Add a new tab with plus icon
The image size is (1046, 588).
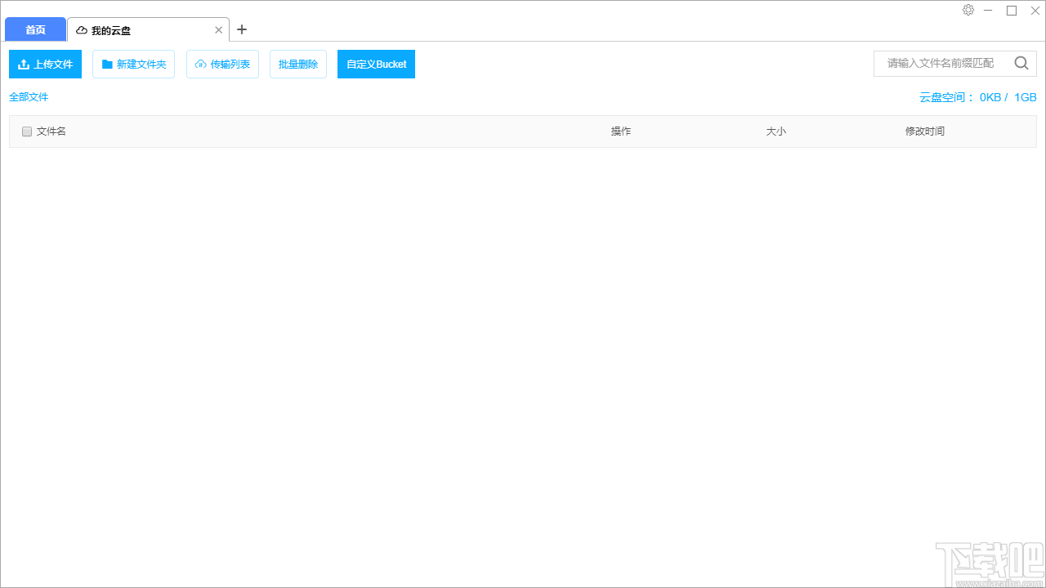(x=242, y=29)
